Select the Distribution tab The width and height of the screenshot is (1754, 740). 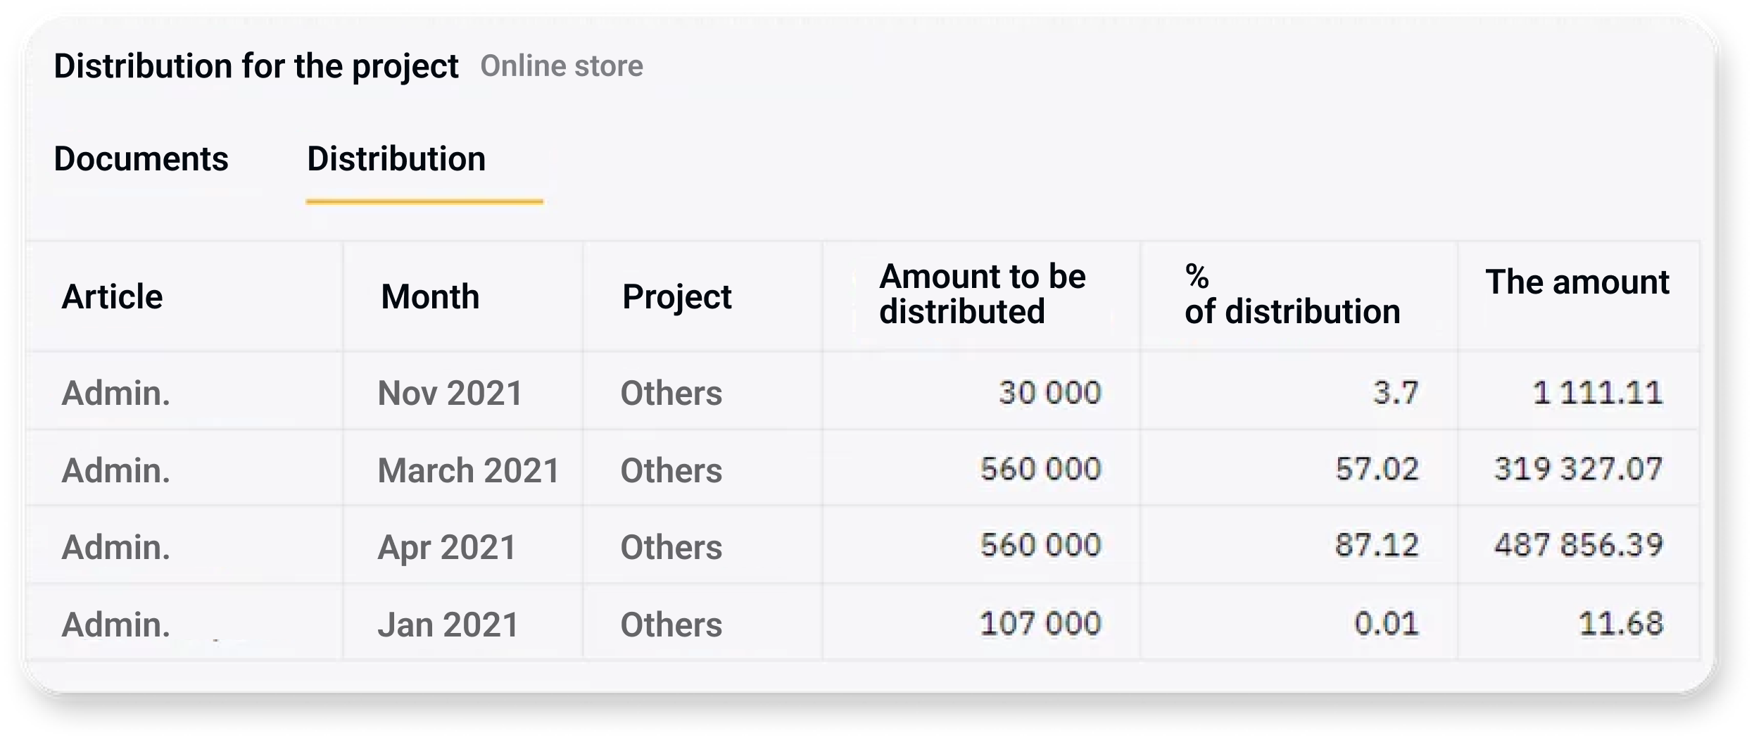coord(396,159)
